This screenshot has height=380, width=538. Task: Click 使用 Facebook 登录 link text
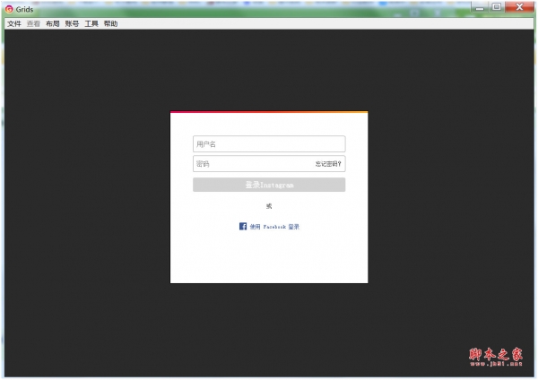274,227
